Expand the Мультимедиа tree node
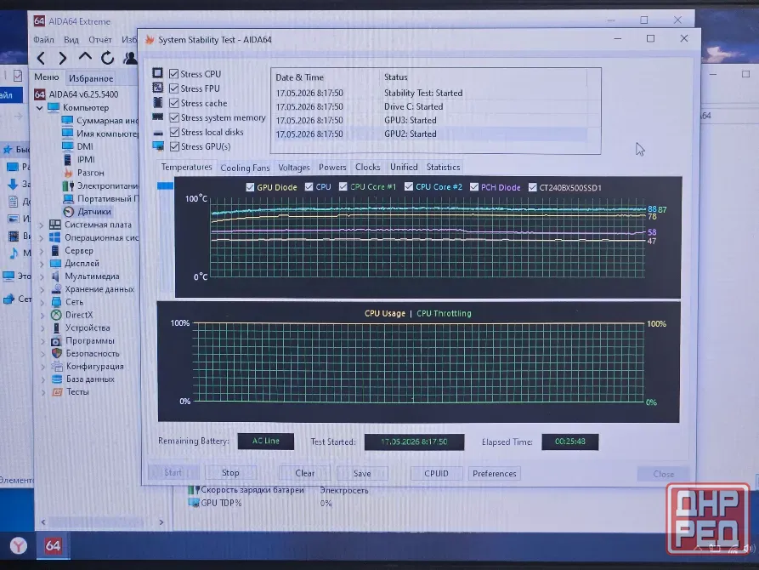The height and width of the screenshot is (570, 759). pos(42,276)
